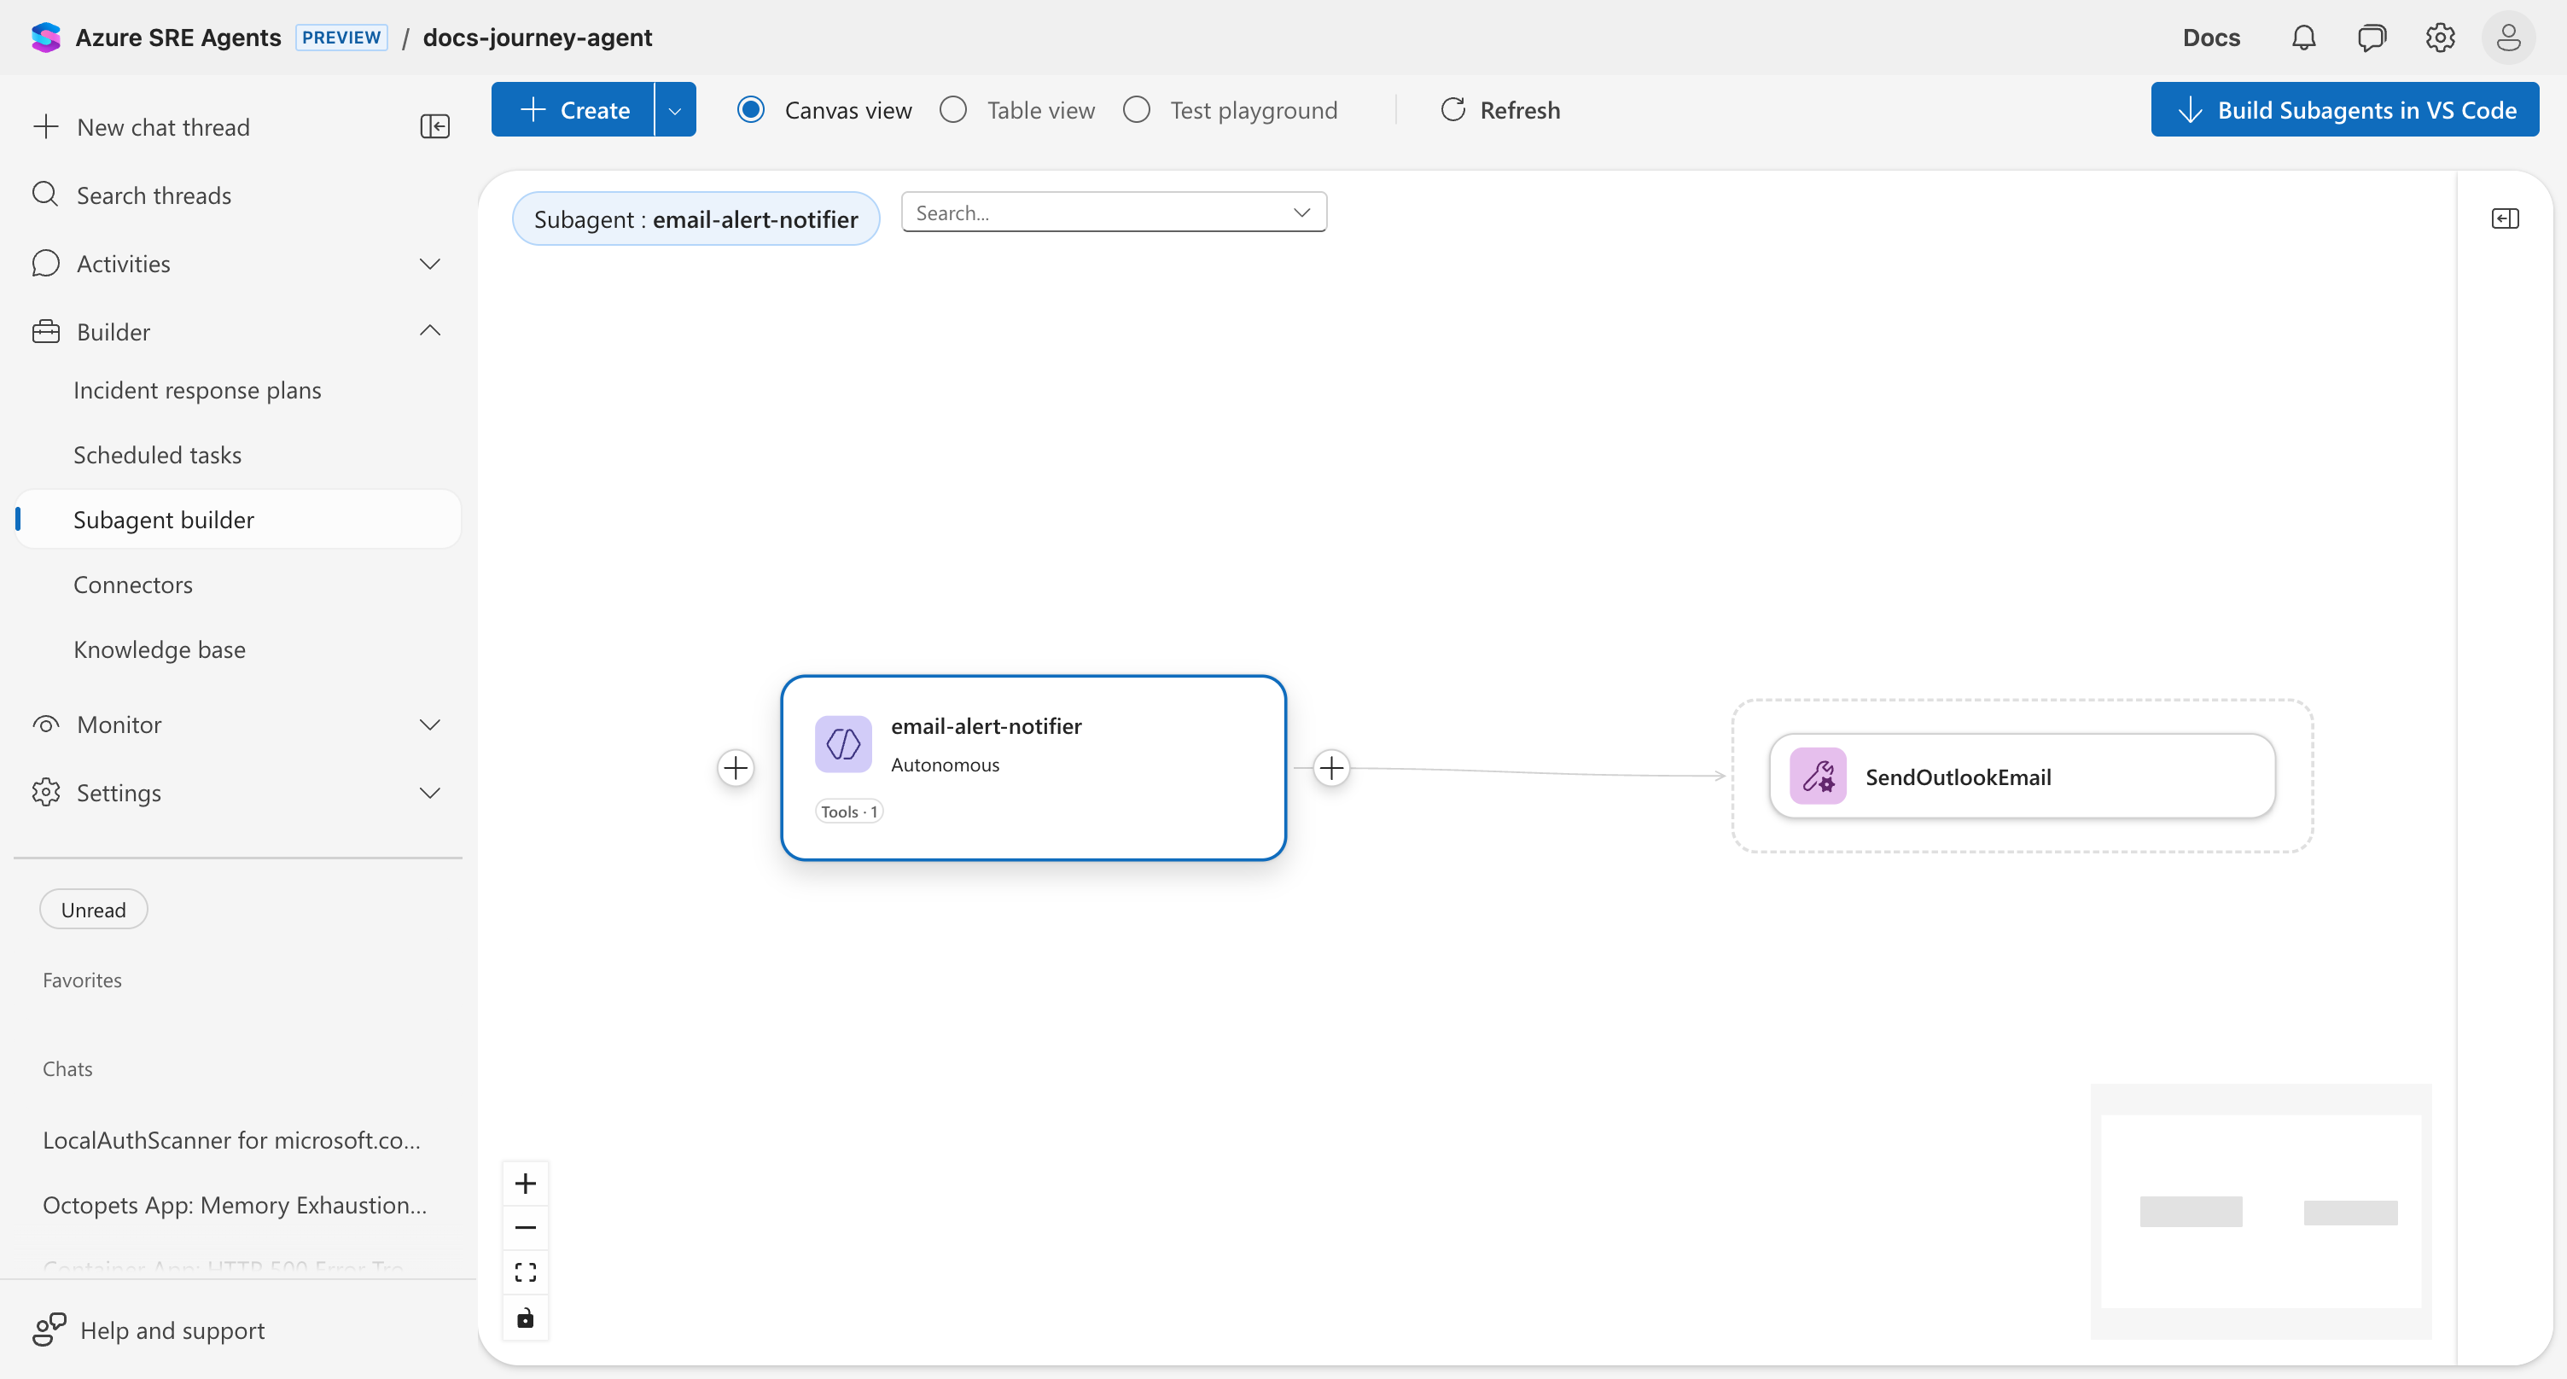Select the Canvas view radio button

click(x=750, y=109)
